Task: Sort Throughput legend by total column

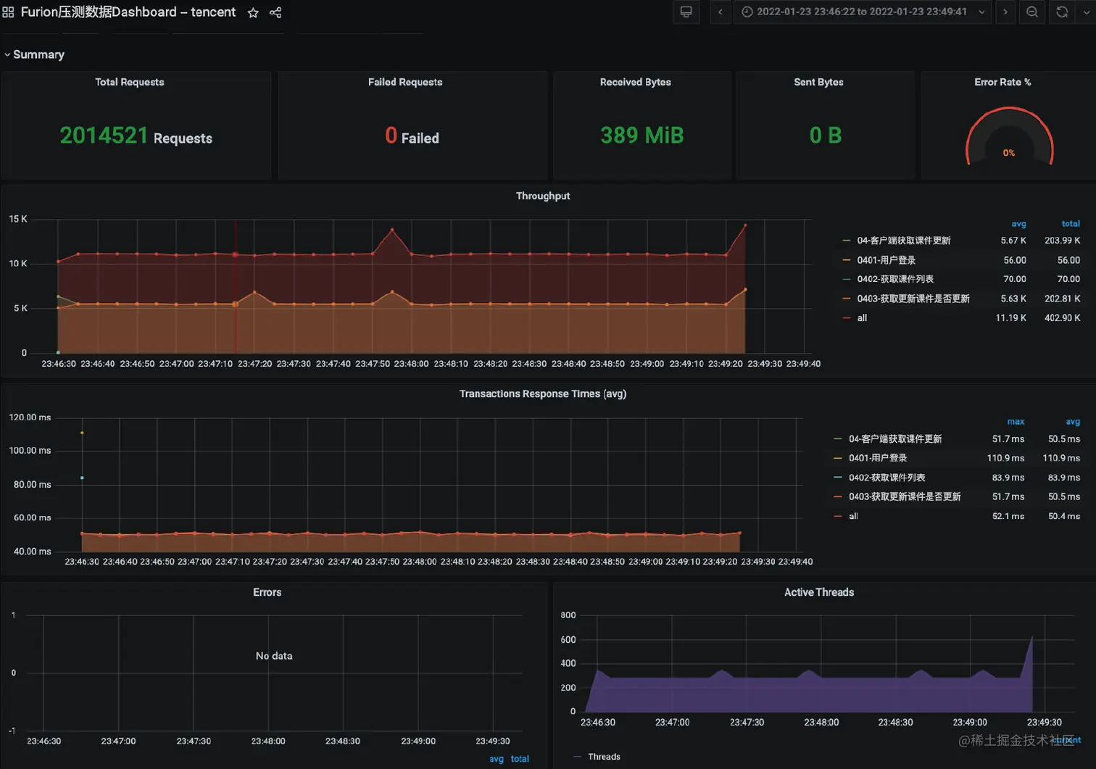Action: click(1071, 224)
